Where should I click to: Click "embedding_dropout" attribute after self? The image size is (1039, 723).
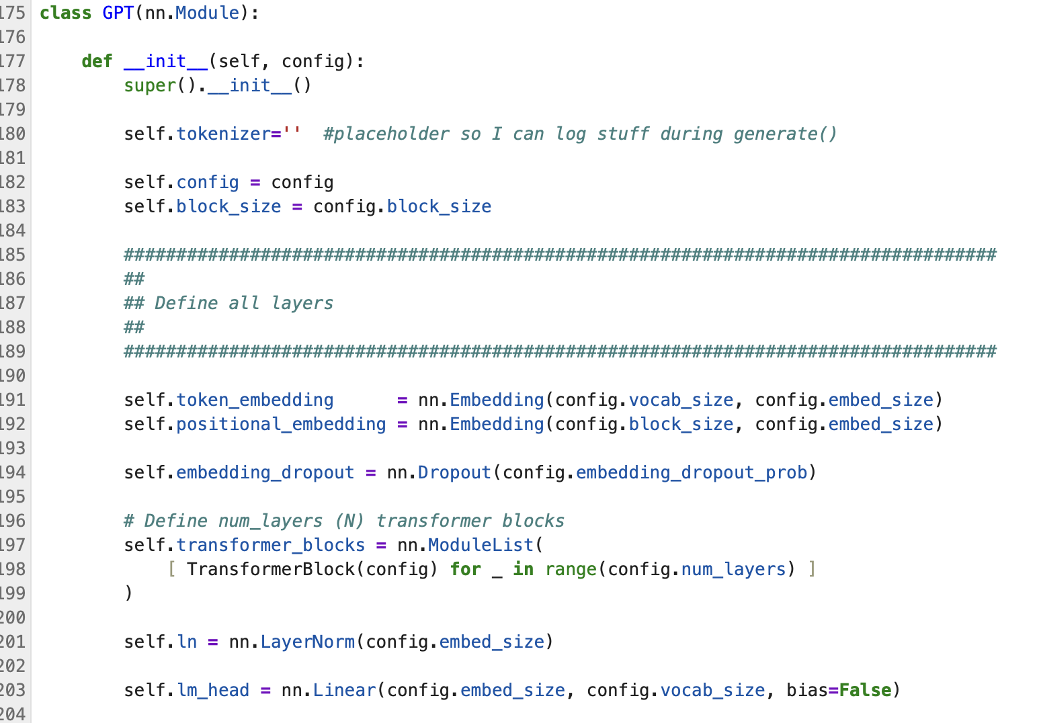(265, 472)
